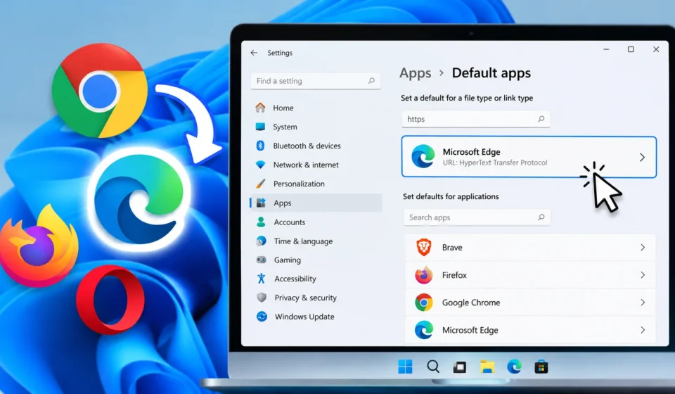Open Google Chrome default app settings
This screenshot has width=675, height=394.
click(x=530, y=303)
